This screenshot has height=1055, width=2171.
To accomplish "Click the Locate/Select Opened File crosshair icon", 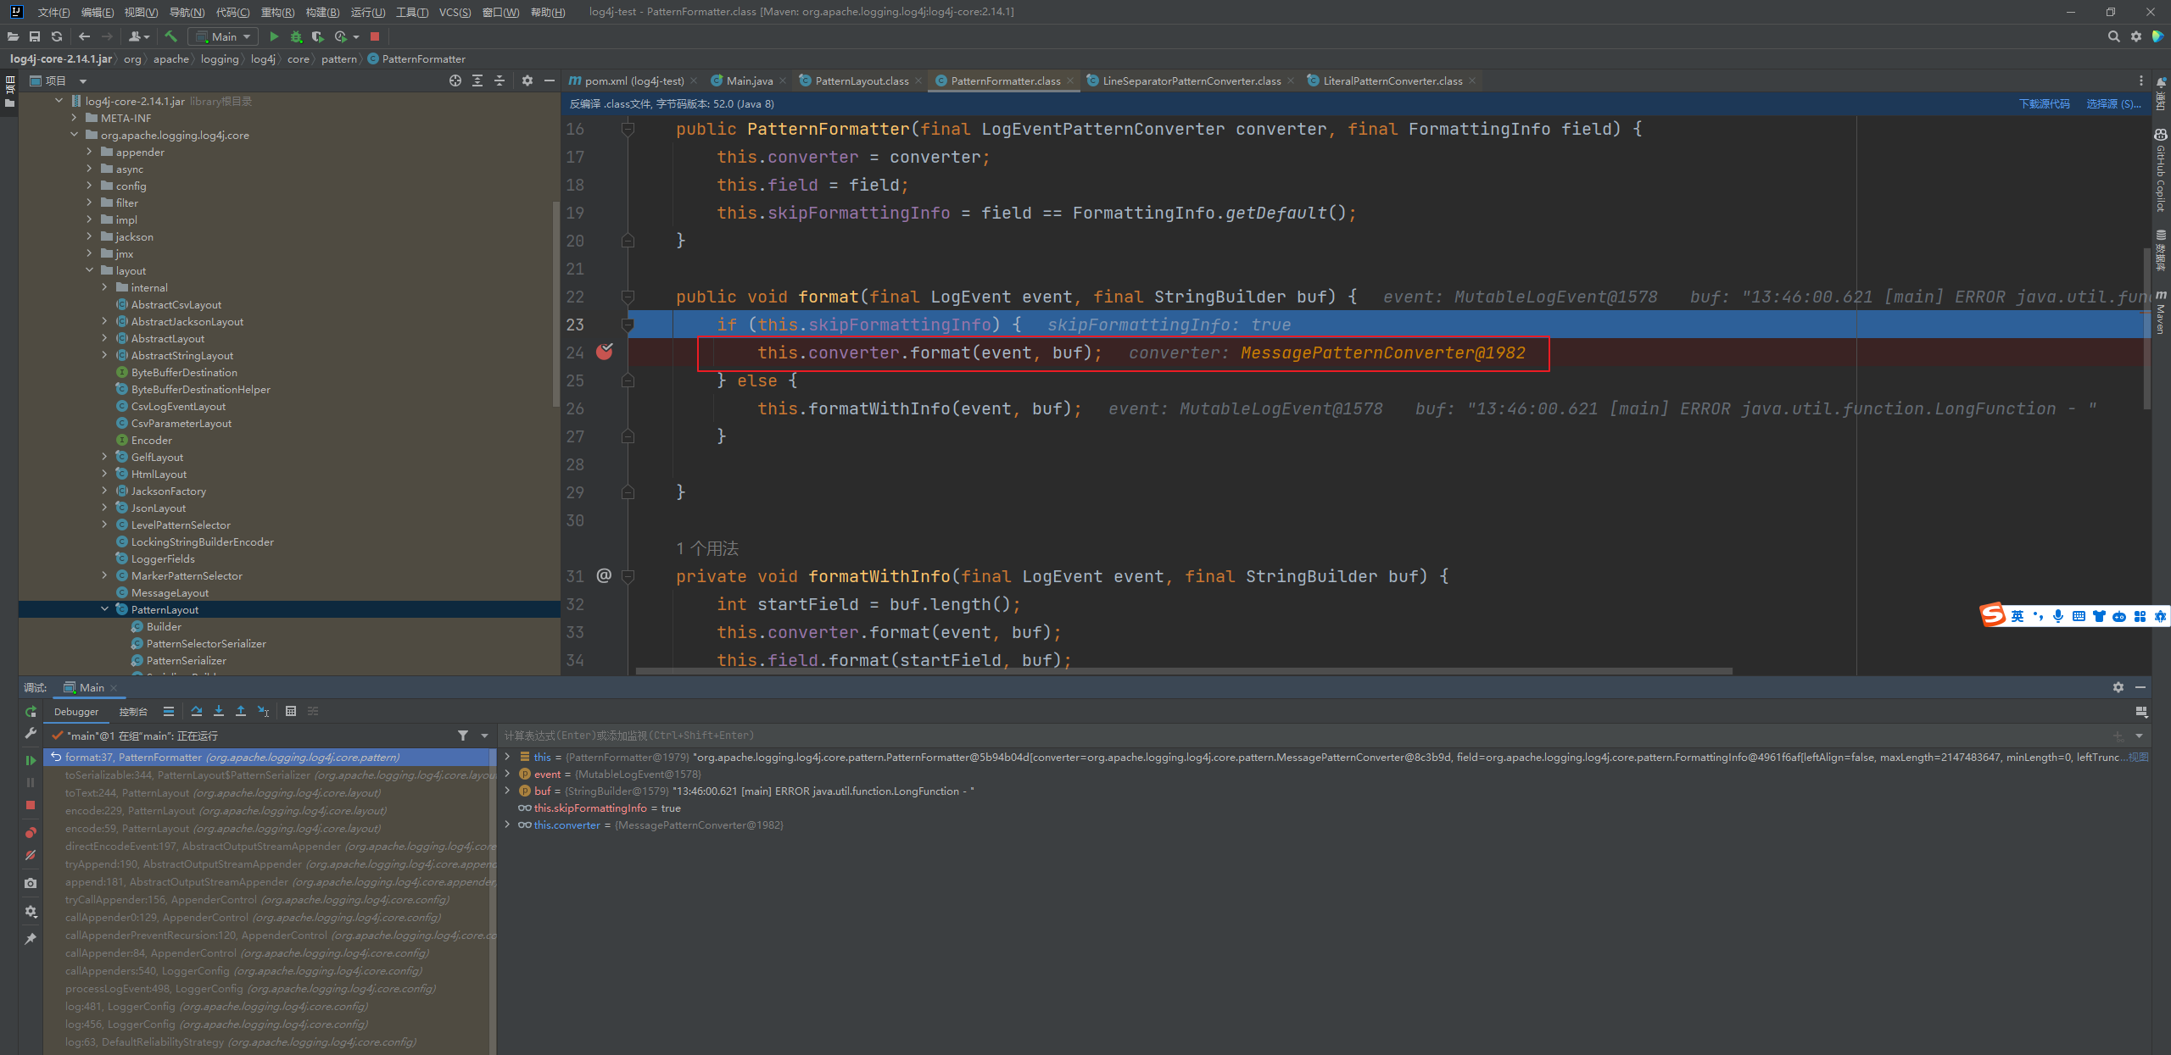I will [455, 81].
